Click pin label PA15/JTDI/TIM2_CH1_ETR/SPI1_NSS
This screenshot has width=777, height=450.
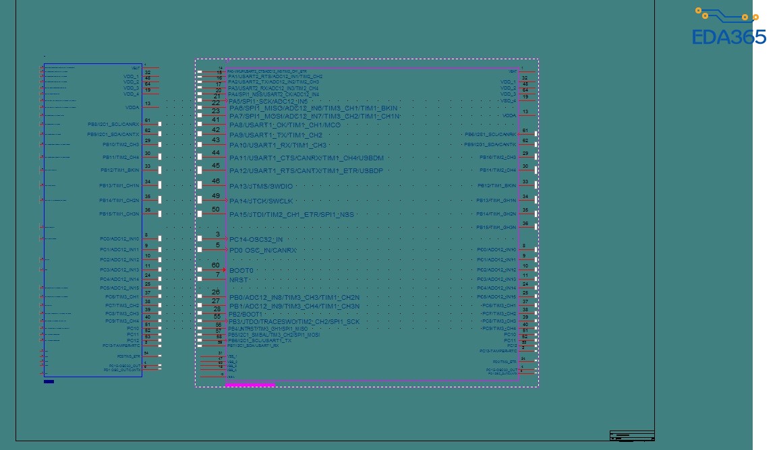291,215
